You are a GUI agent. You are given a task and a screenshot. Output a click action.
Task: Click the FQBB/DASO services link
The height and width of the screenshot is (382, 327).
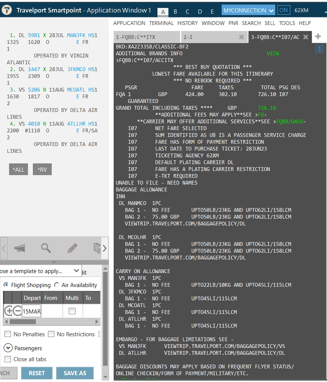coord(290,121)
